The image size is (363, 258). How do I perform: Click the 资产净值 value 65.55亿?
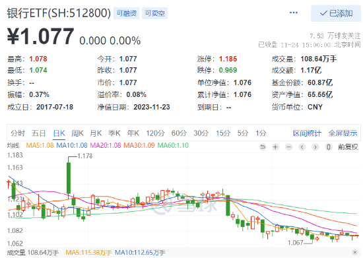pos(320,94)
